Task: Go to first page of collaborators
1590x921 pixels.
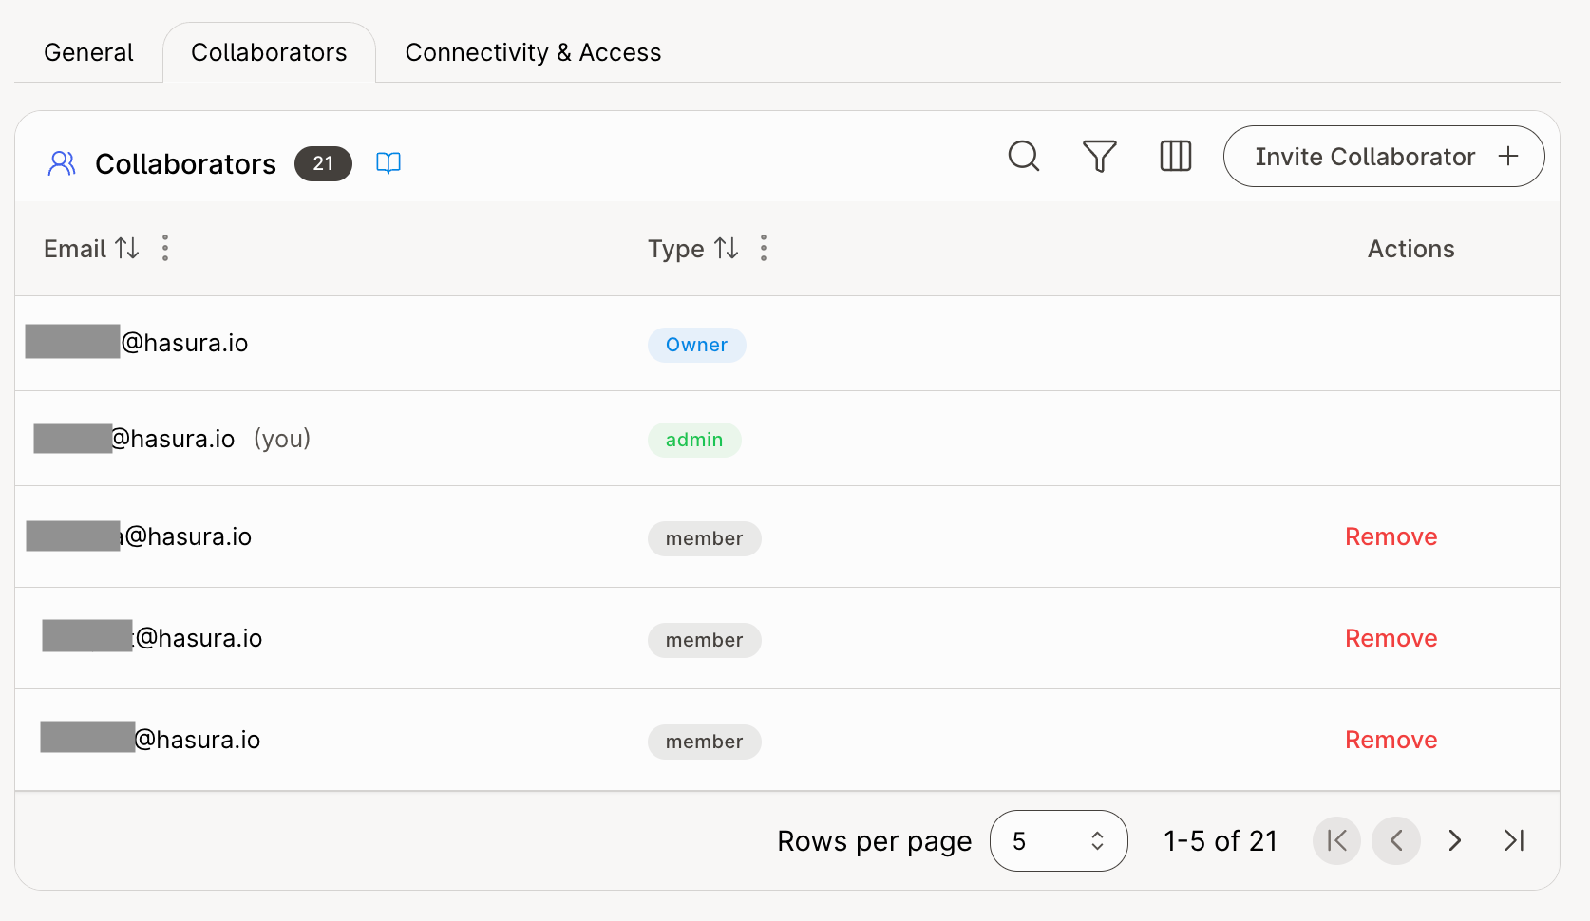Action: (1337, 840)
